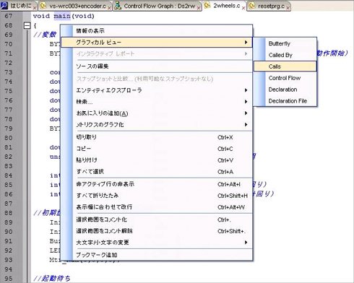
Task: Click the //変数 comment on line 69
Action: coord(45,35)
